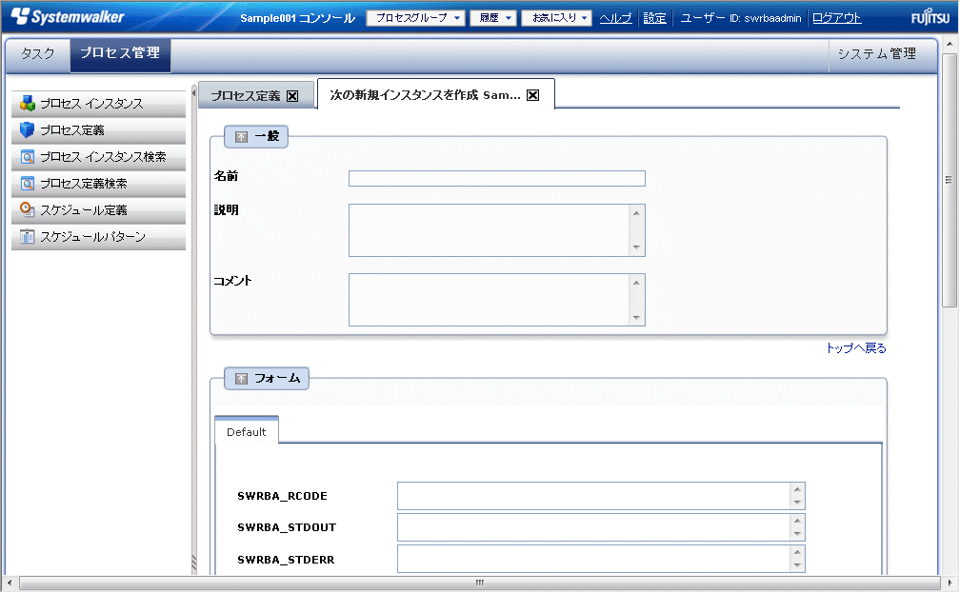Click the horizontal scrollbar at bottom
960x593 pixels.
[x=479, y=583]
